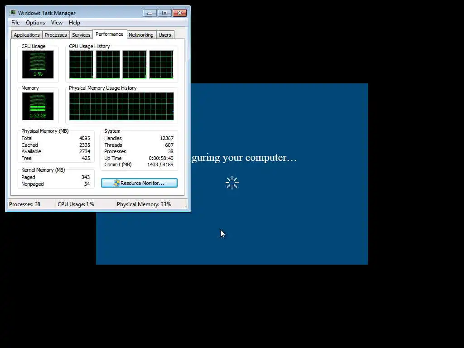Click the window resize grip in status bar

tap(186, 206)
